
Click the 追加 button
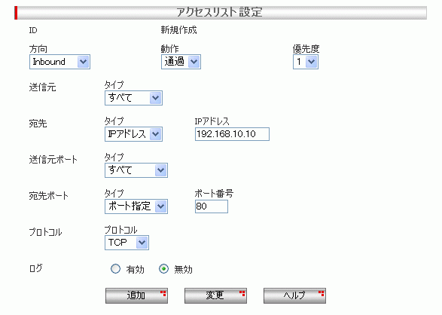[137, 295]
